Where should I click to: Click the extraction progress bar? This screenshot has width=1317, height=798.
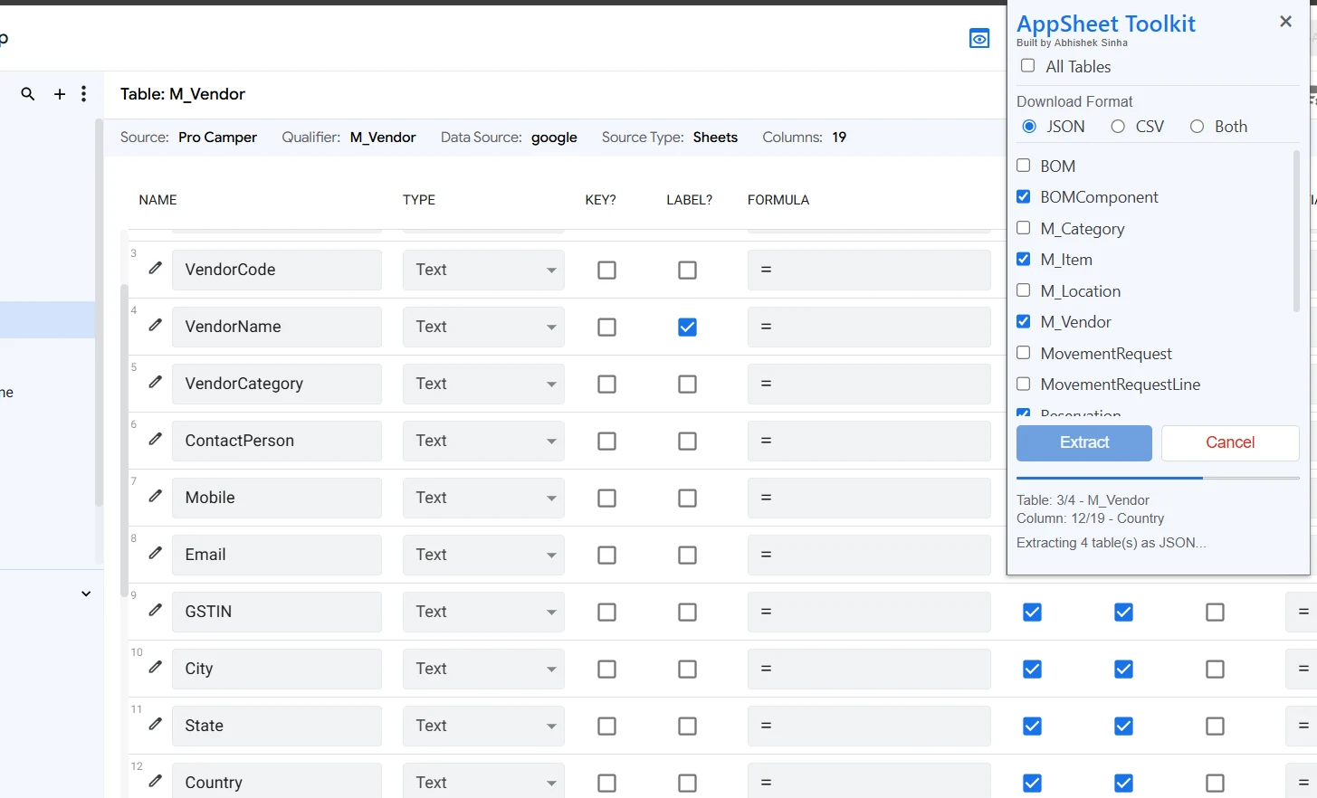pyautogui.click(x=1158, y=478)
